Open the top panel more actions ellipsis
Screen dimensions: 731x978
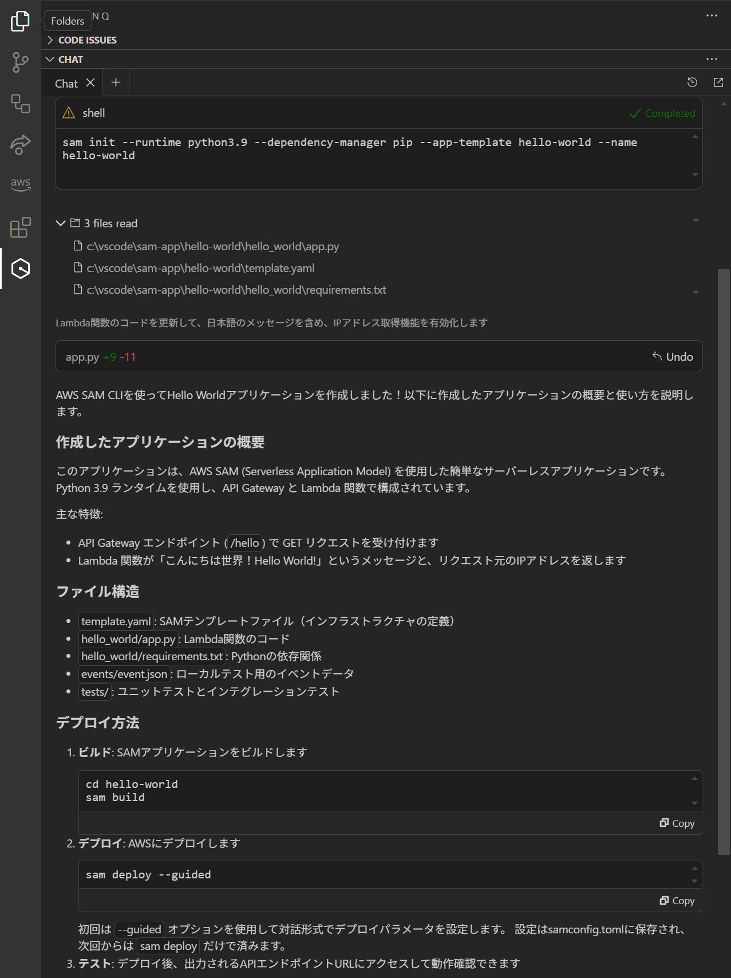712,15
